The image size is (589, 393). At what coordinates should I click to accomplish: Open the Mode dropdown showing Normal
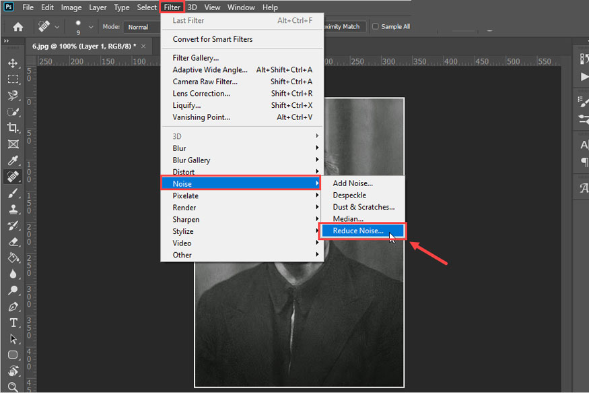coord(141,26)
